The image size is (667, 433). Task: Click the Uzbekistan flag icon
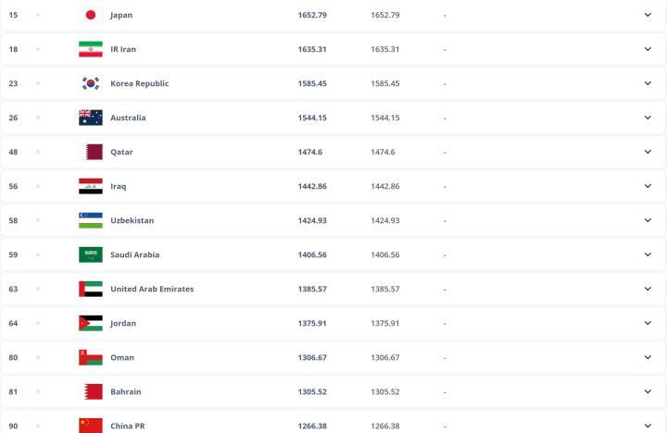click(91, 220)
